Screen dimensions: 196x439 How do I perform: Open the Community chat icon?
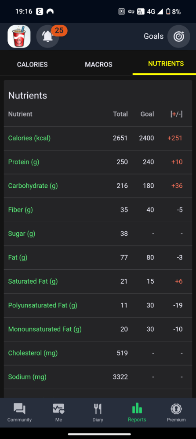[x=20, y=409]
